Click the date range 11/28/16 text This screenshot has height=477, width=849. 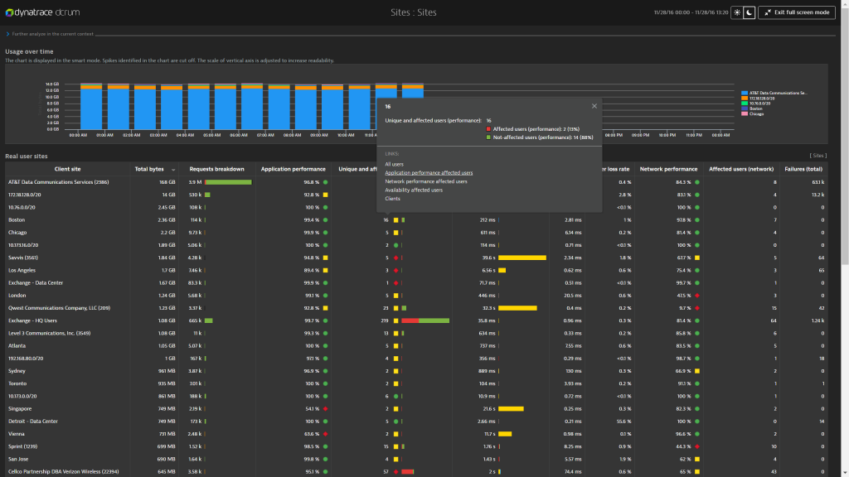[691, 12]
